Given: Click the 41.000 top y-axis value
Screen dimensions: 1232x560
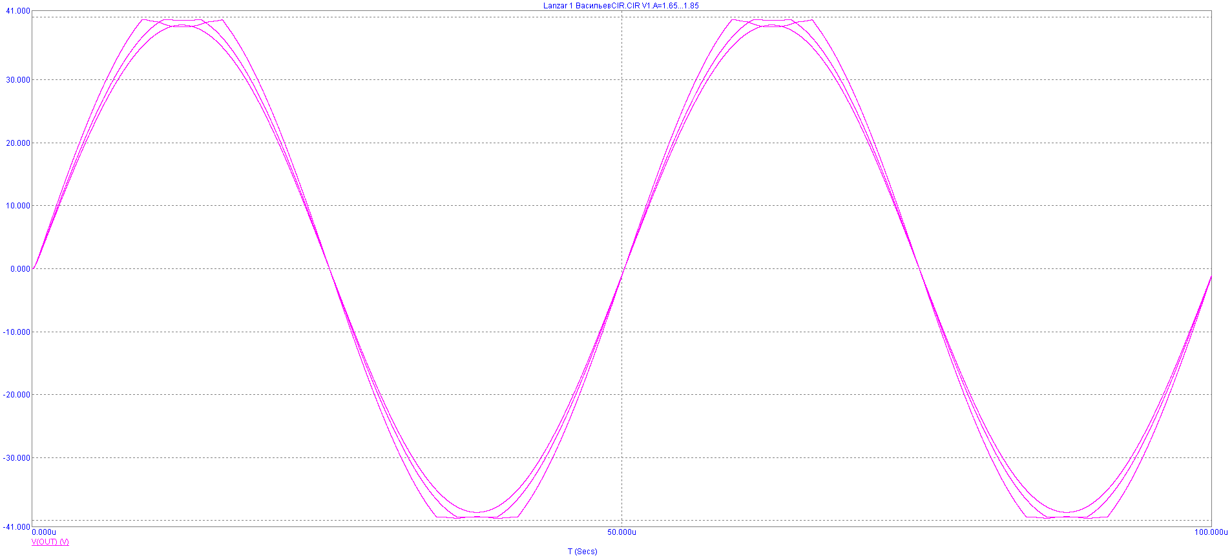Looking at the screenshot, I should pos(18,11).
